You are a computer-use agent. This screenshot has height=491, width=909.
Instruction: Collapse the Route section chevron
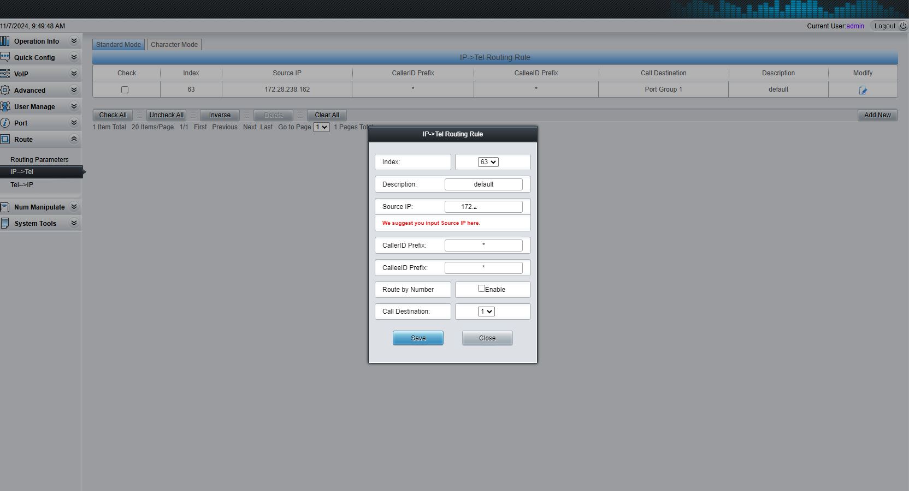[74, 139]
